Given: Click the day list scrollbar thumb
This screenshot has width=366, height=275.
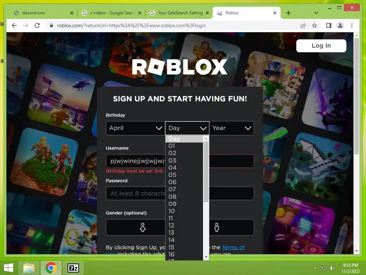Looking at the screenshot, I should point(206,172).
